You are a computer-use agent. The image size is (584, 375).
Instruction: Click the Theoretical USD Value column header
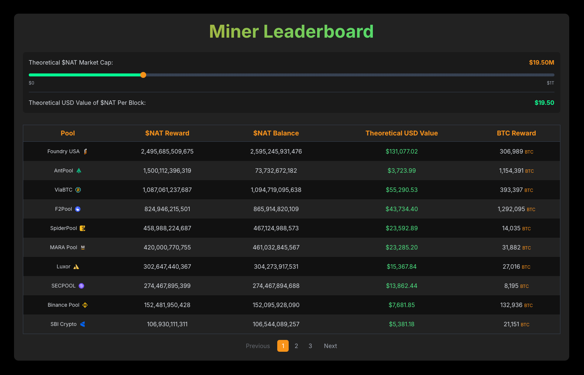pos(402,133)
